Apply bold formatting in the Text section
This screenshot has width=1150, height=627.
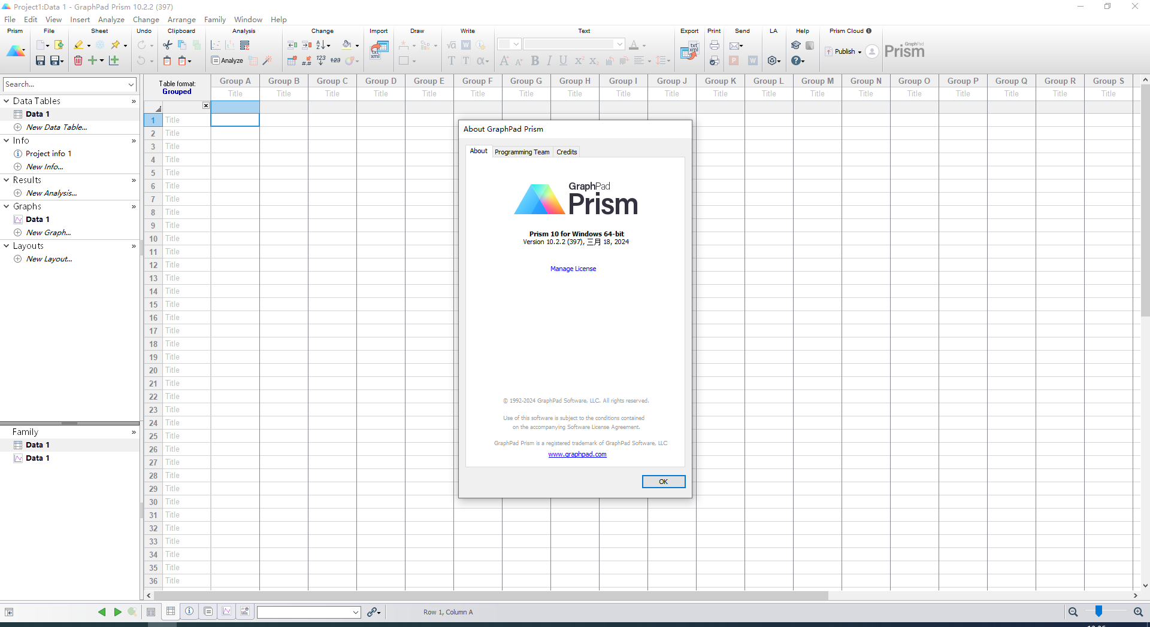click(x=535, y=60)
